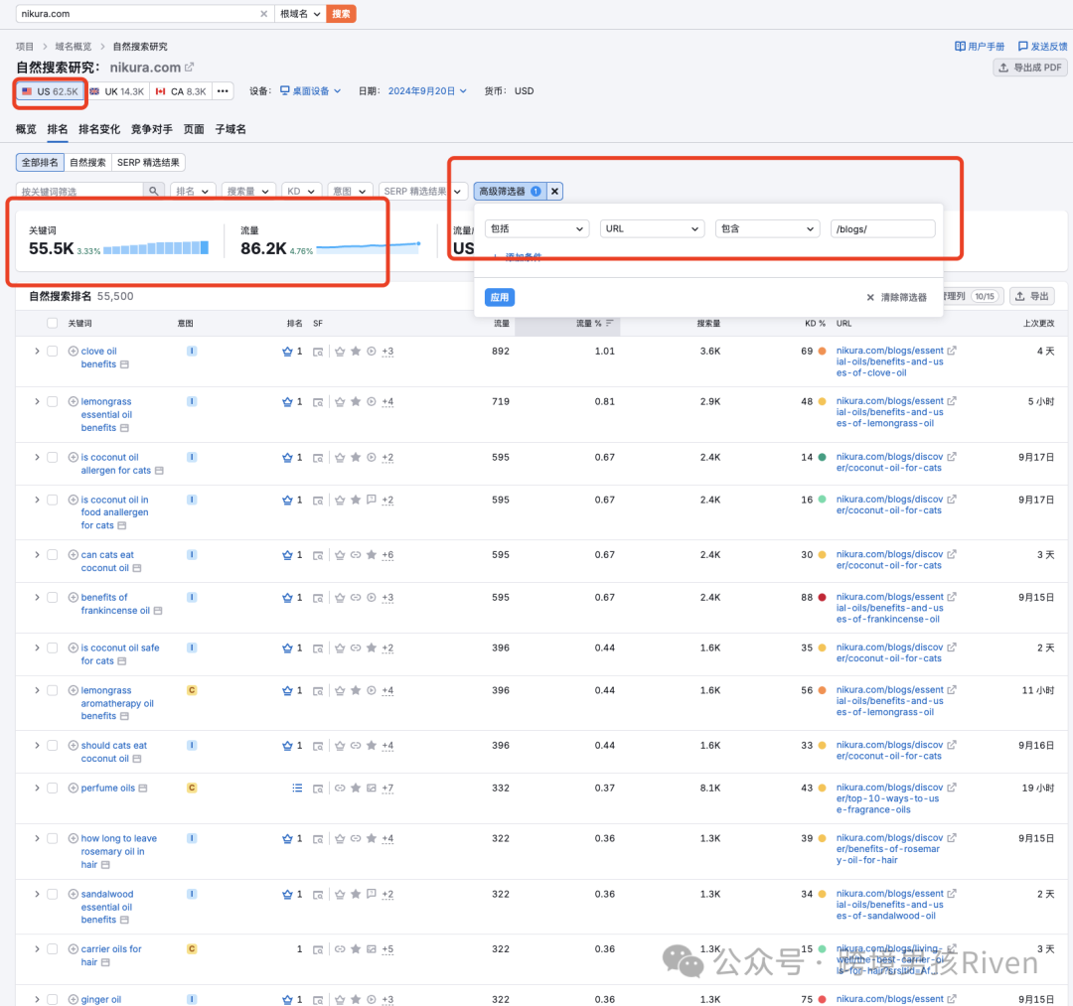
Task: Click the list icon in perfume oils row
Action: [x=297, y=789]
